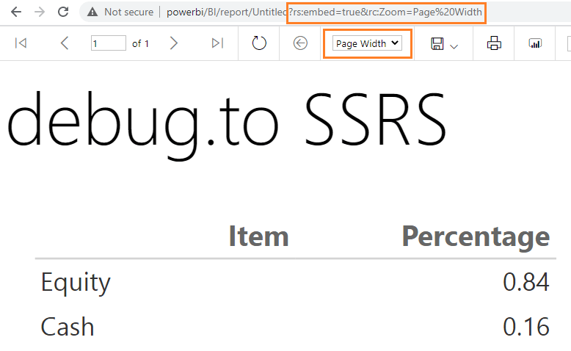
Task: Go back to parent report
Action: coord(300,43)
